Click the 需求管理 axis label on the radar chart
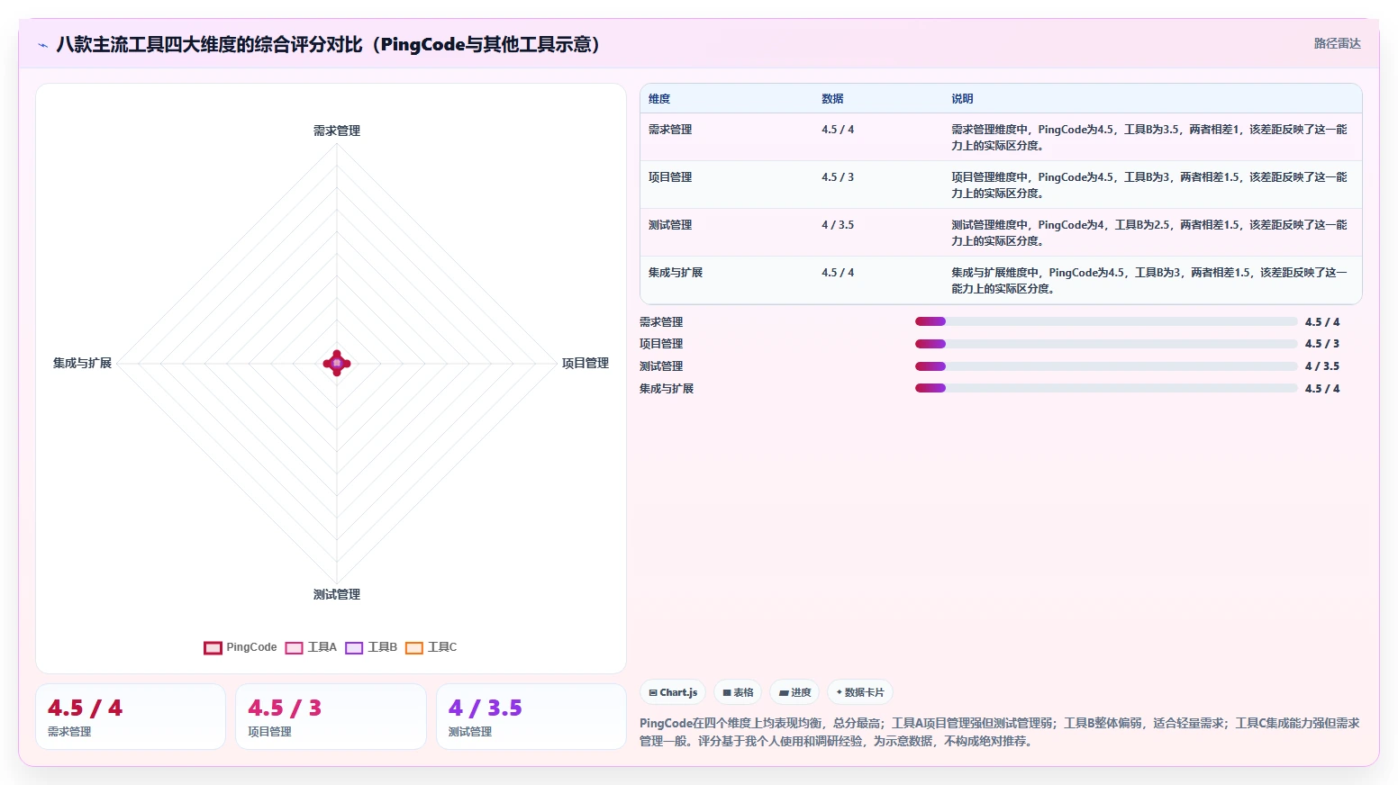This screenshot has width=1398, height=785. click(337, 131)
